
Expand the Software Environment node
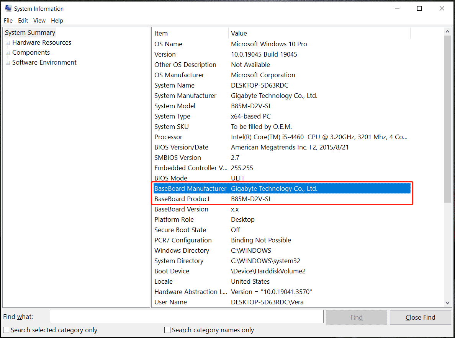pyautogui.click(x=8, y=63)
